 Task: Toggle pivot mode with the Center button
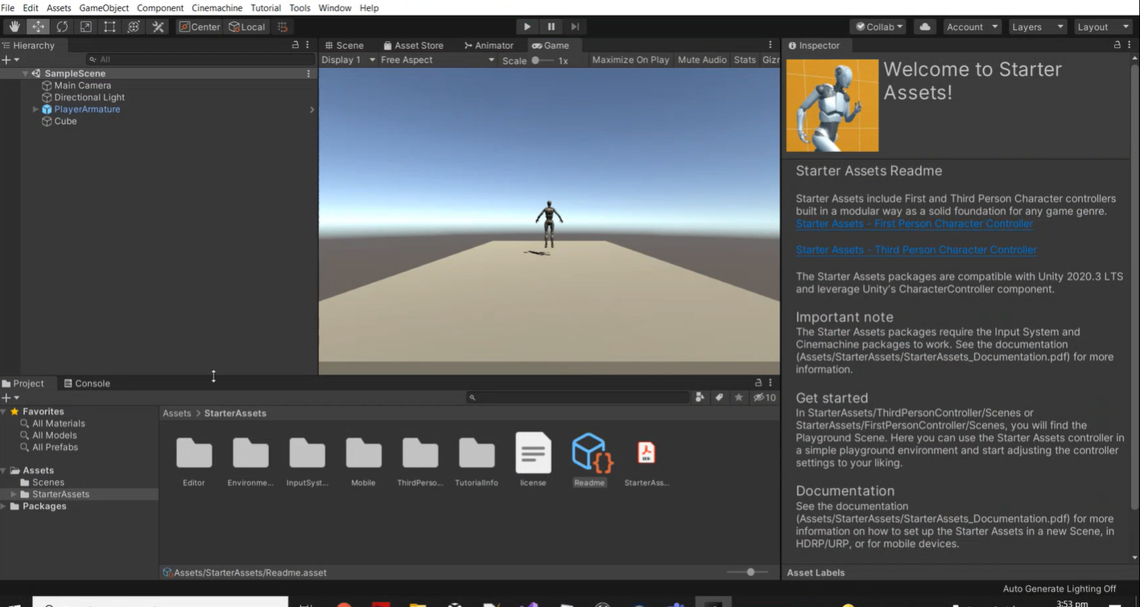(x=200, y=27)
